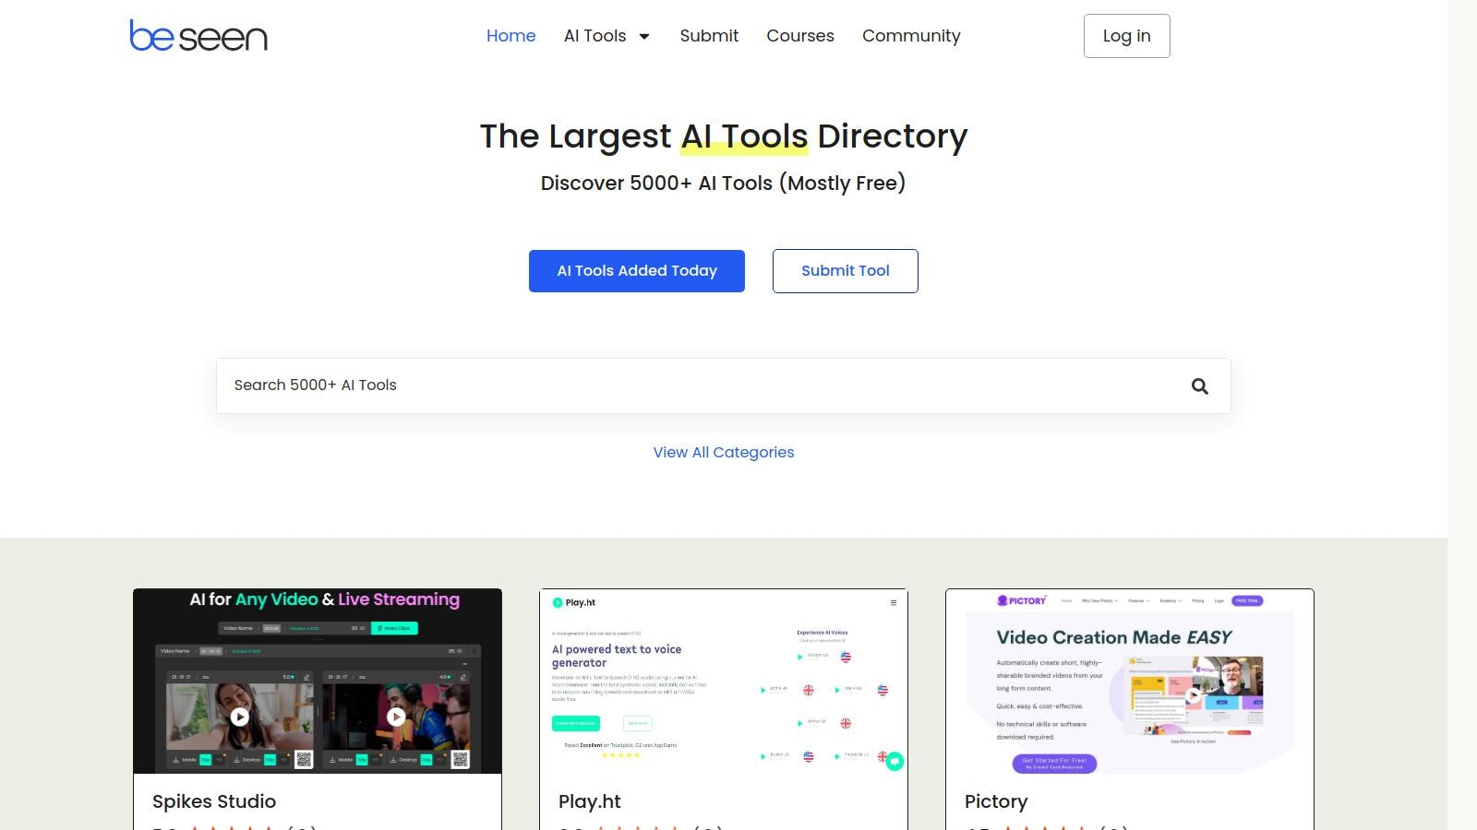
Task: Open the Spikes Studio title link
Action: pos(214,801)
